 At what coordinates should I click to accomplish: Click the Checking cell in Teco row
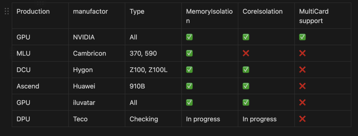[x=144, y=119]
